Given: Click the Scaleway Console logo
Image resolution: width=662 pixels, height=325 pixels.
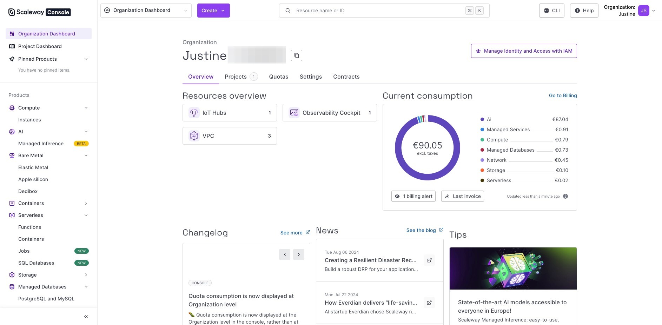Looking at the screenshot, I should tap(39, 12).
